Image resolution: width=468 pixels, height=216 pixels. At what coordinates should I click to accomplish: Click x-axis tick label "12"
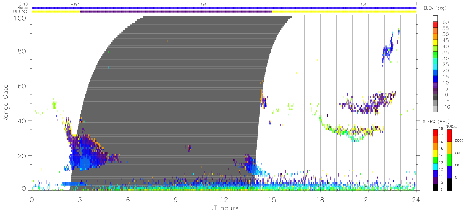(224, 200)
